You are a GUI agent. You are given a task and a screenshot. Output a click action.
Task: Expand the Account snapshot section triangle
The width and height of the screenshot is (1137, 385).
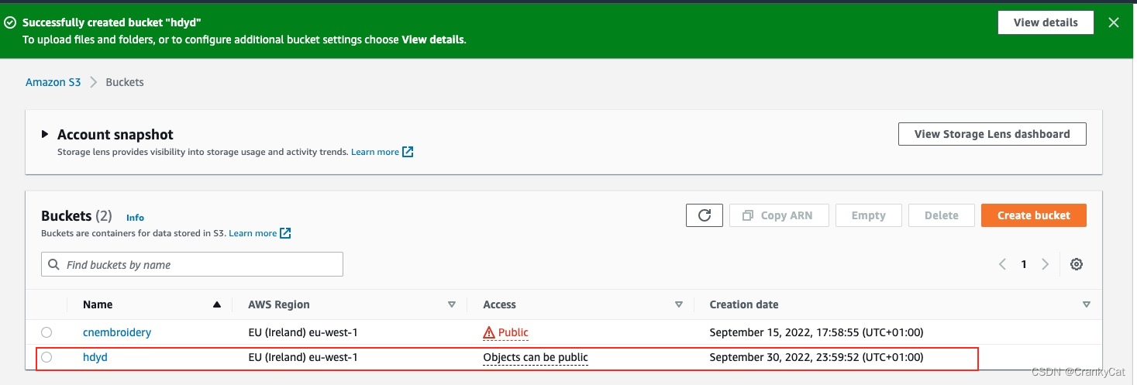45,134
